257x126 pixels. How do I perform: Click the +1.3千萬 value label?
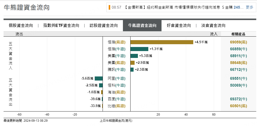156,49
